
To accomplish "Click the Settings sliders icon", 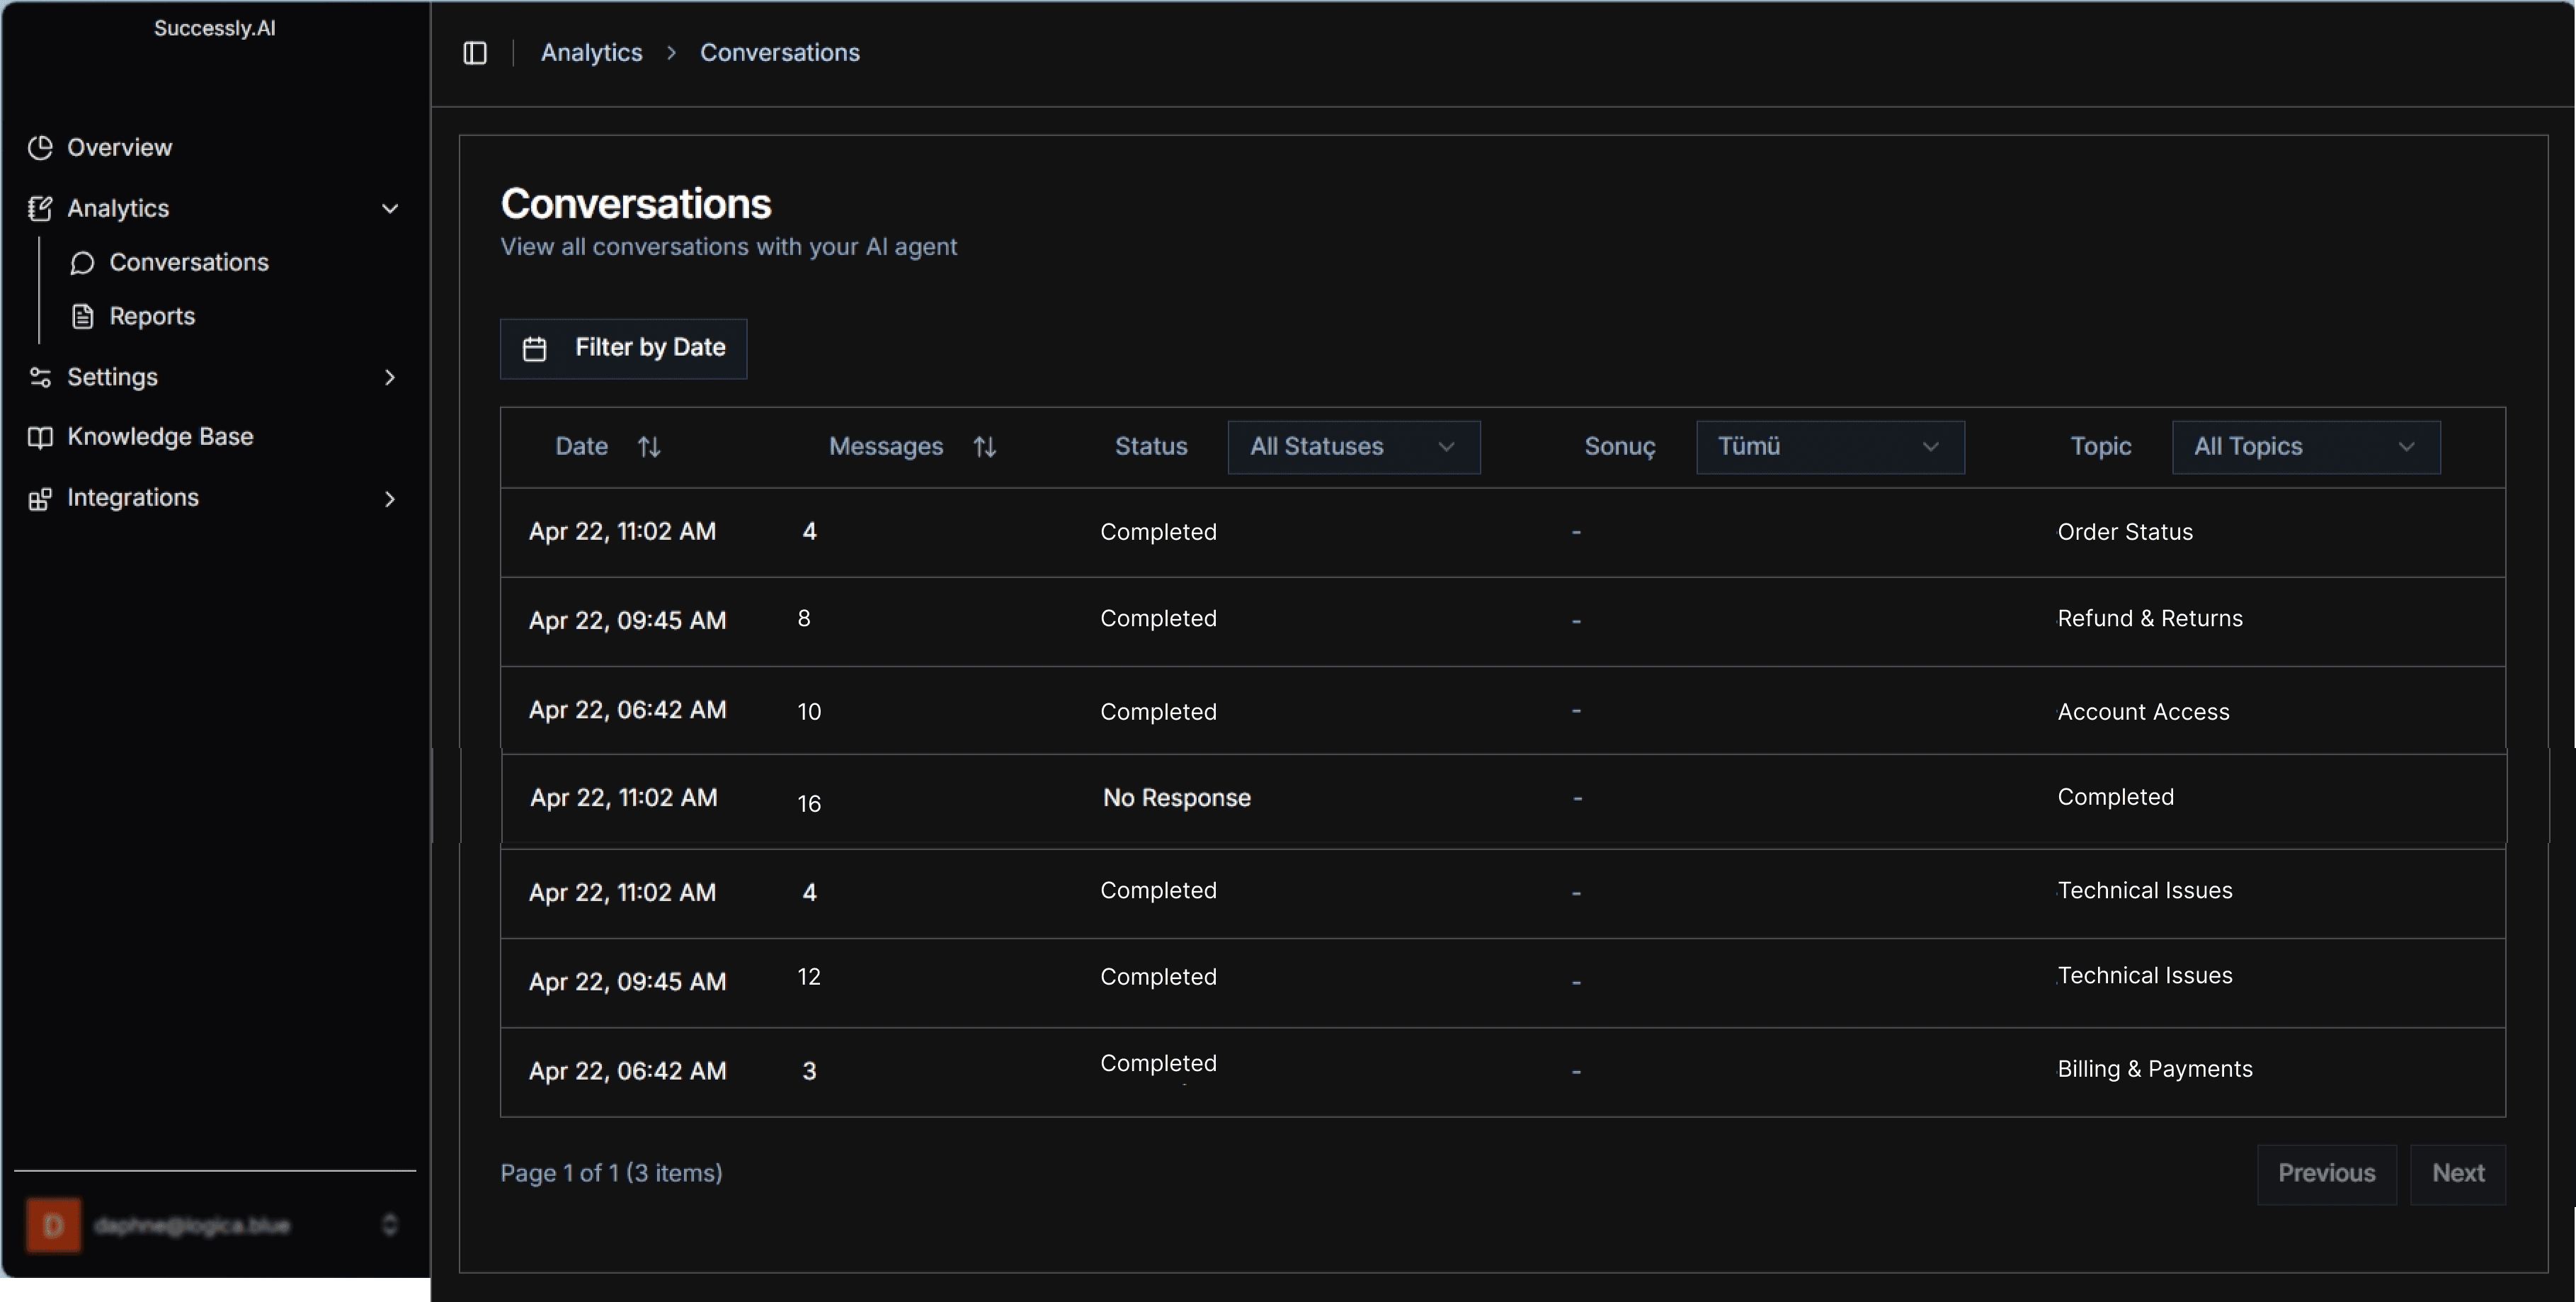I will tap(40, 378).
